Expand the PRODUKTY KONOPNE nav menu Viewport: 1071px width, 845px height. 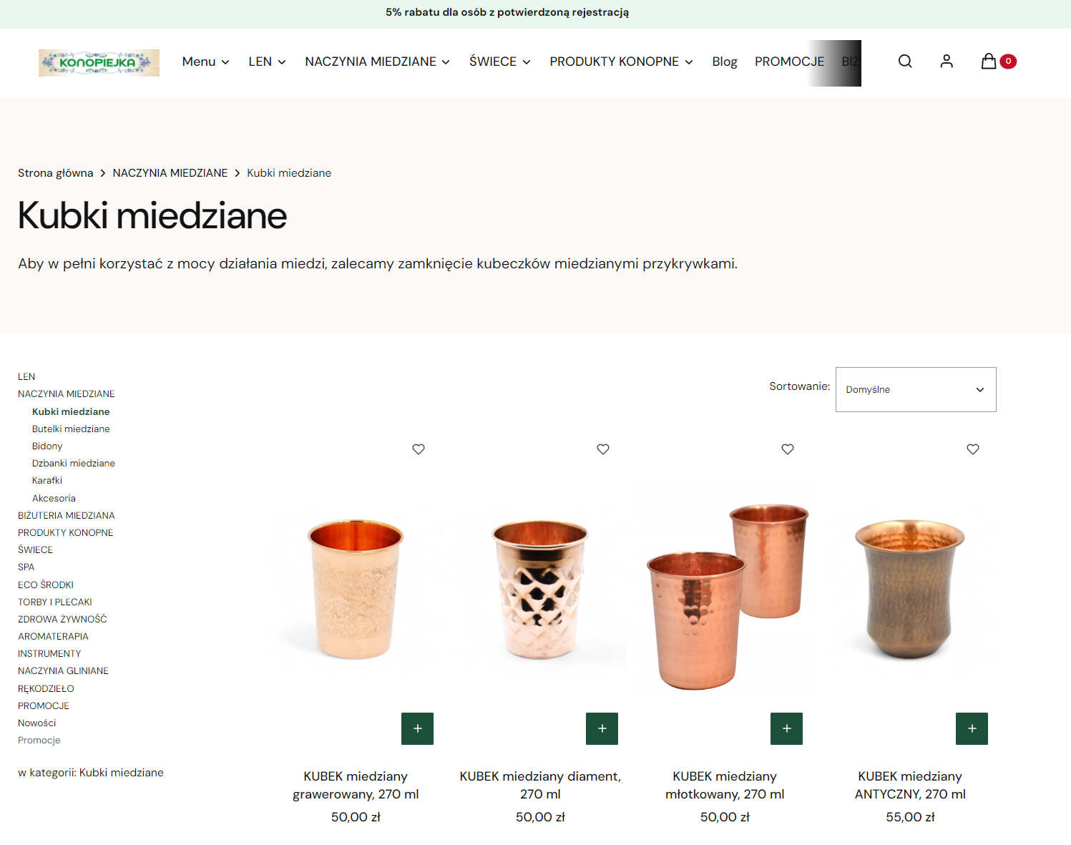pyautogui.click(x=621, y=62)
